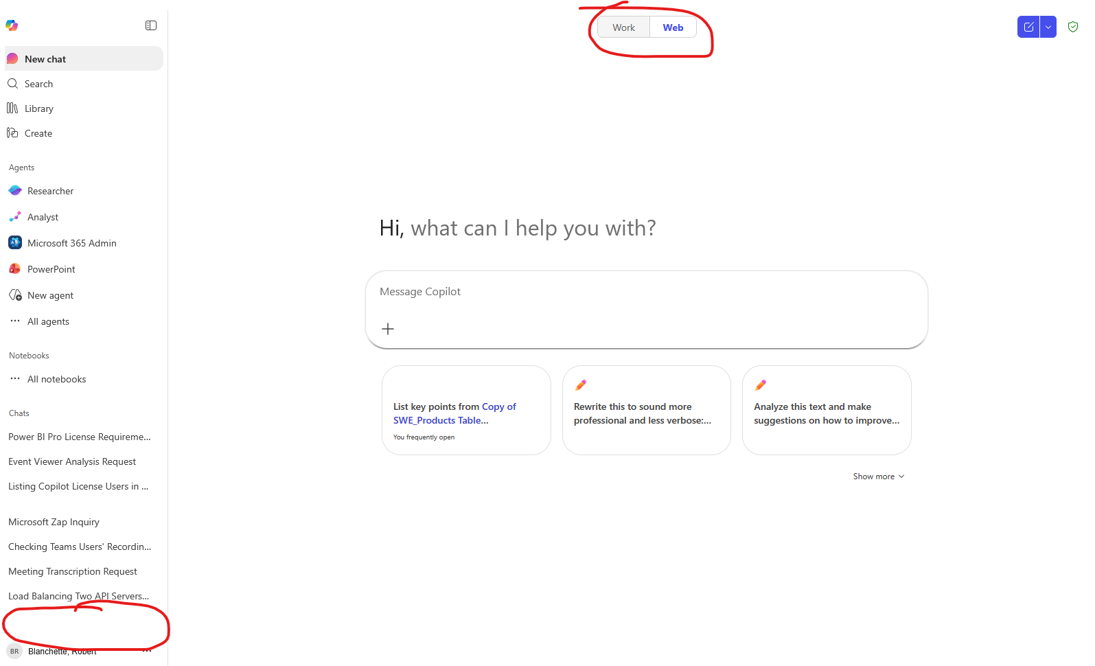The image size is (1095, 666).
Task: Expand All agents list
Action: [48, 321]
